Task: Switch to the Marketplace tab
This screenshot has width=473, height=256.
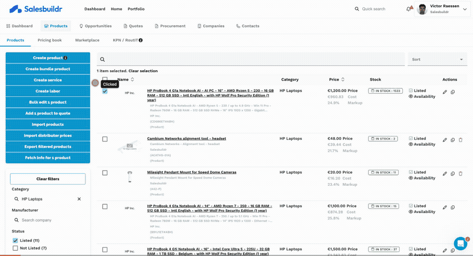Action: coord(87,40)
